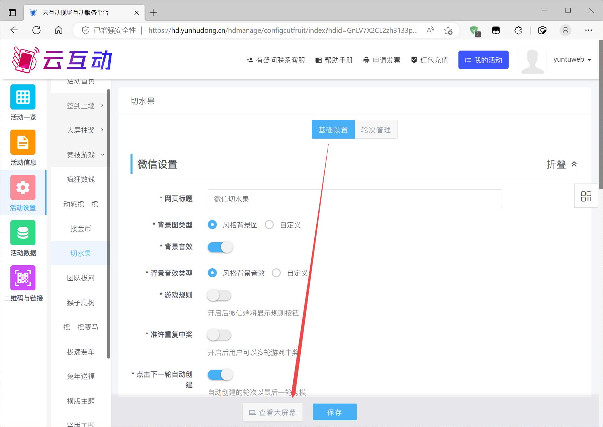Click 有疑问联系客服 link
The image size is (603, 427).
[276, 60]
